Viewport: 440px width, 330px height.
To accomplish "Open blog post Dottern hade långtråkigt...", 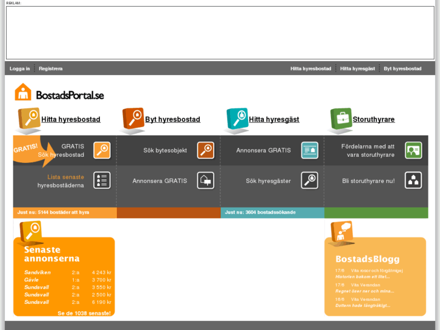I will [363, 306].
